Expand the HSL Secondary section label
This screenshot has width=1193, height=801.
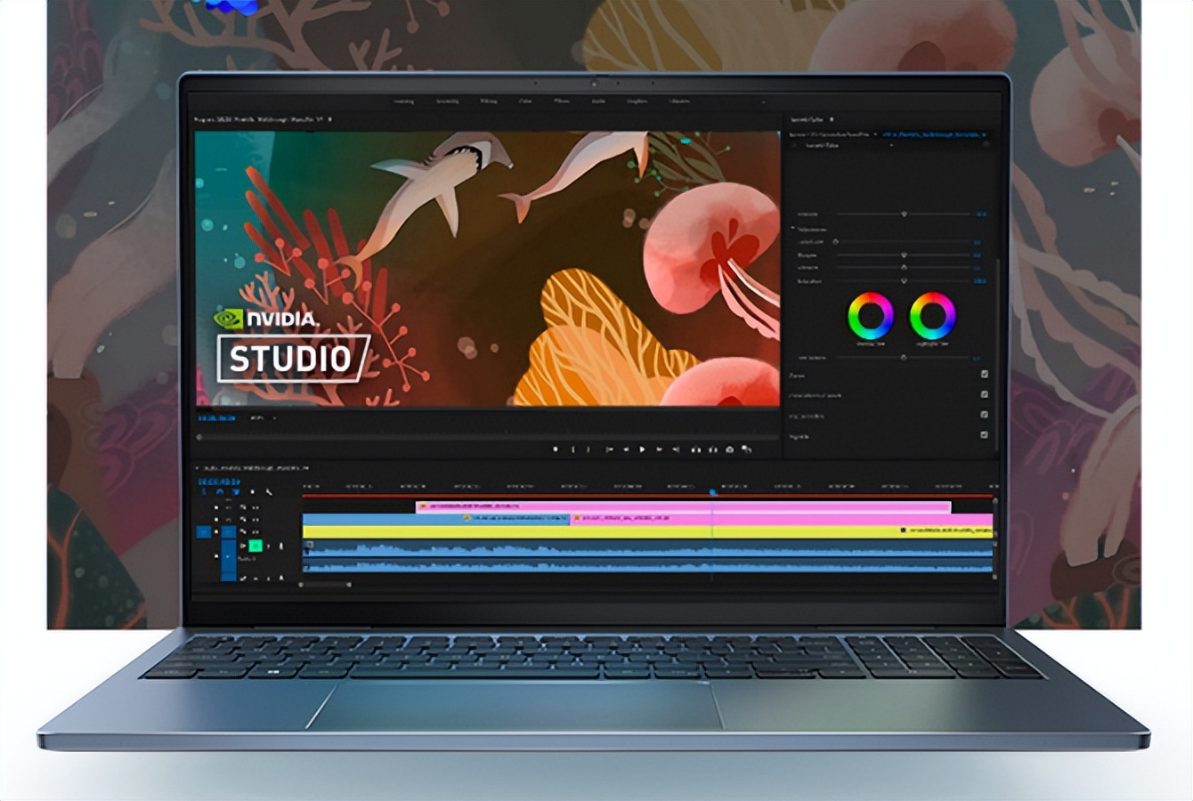806,416
